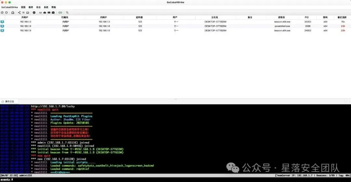Sort by 主机名 column header
Image resolution: width=351 pixels, height=182 pixels.
(215, 17)
